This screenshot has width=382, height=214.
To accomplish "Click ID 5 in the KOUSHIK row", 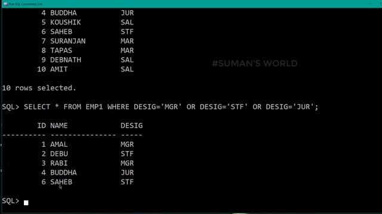I will tap(44, 23).
